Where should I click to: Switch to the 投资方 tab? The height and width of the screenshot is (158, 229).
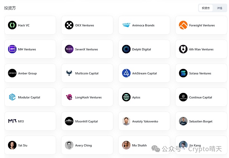[206, 8]
